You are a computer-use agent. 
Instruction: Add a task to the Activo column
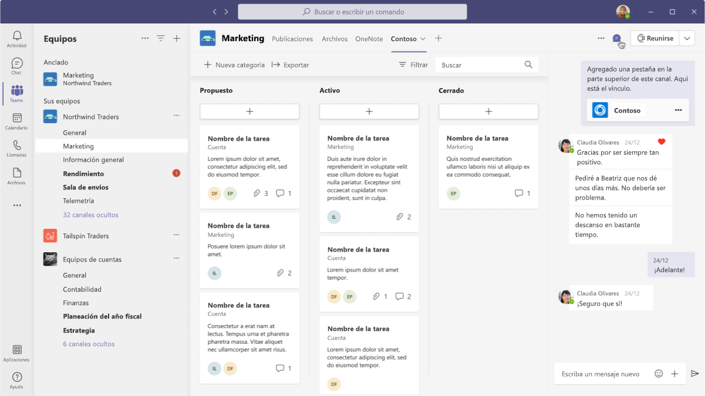click(369, 111)
